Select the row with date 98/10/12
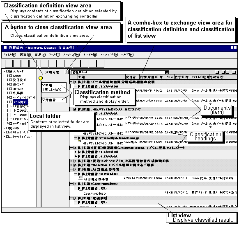The image size is (239, 225). pyautogui.click(x=153, y=193)
